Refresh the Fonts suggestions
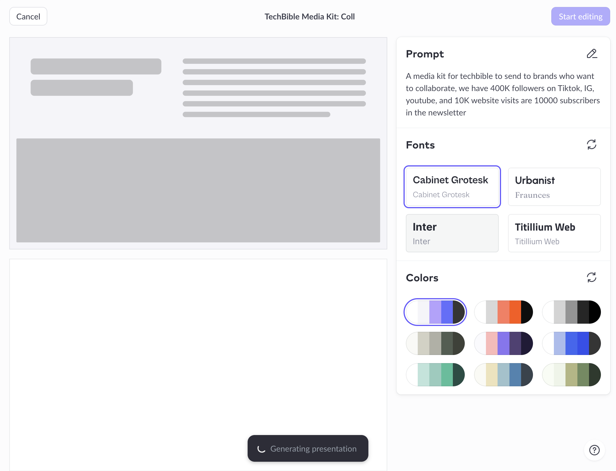 tap(592, 145)
